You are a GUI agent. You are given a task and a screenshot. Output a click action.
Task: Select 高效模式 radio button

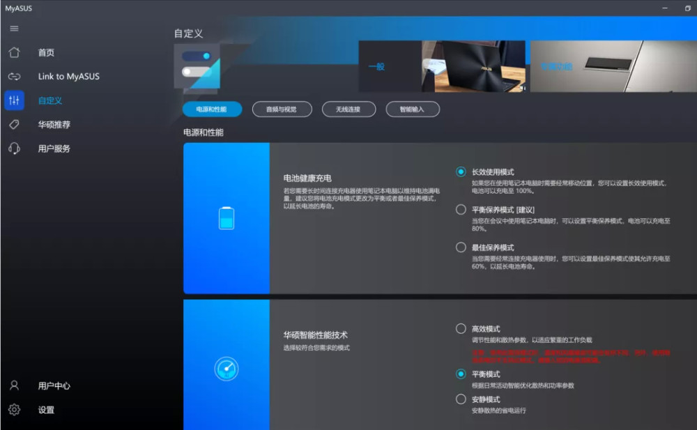click(461, 329)
